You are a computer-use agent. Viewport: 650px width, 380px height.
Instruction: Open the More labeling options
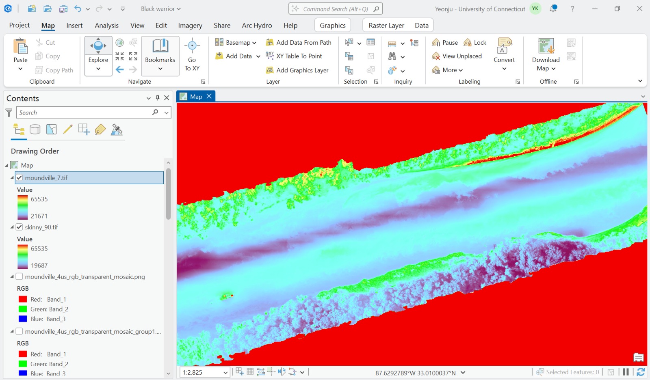(447, 70)
